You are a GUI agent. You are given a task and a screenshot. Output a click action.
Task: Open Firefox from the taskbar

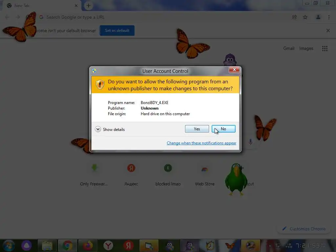click(x=88, y=245)
